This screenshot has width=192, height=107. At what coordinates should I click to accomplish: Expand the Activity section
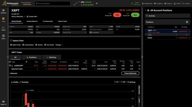167,16
